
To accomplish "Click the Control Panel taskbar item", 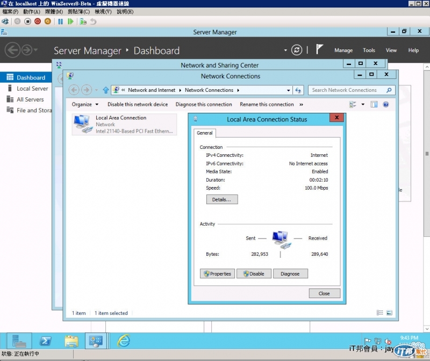I will click(96, 341).
